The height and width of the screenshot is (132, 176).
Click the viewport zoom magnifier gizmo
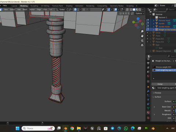point(142,32)
